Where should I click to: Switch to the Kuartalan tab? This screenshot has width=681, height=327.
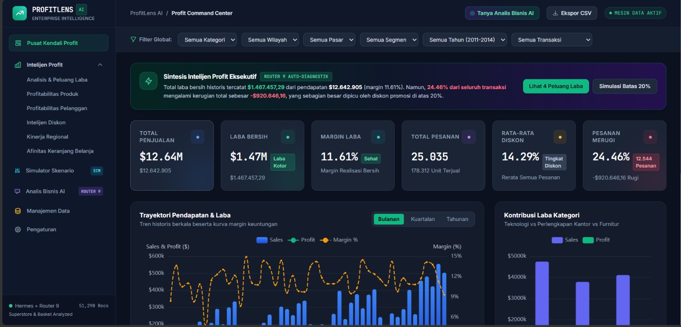point(423,219)
